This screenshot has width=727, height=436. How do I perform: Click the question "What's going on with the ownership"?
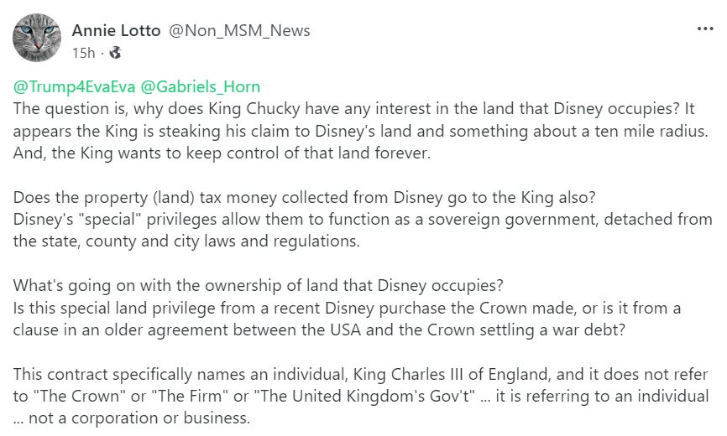point(258,286)
